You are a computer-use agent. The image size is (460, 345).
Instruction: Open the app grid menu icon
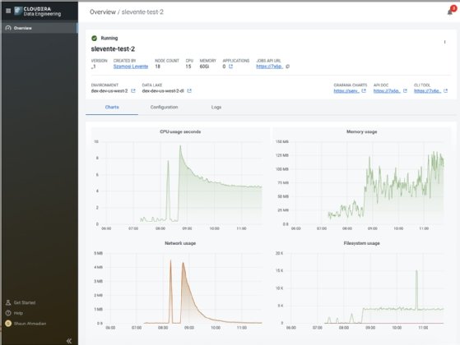point(8,11)
